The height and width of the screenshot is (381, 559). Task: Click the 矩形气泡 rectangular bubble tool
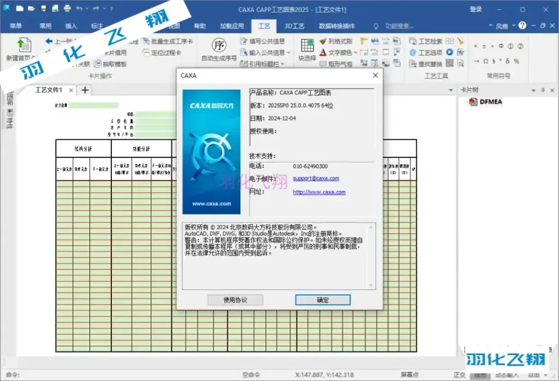(336, 64)
